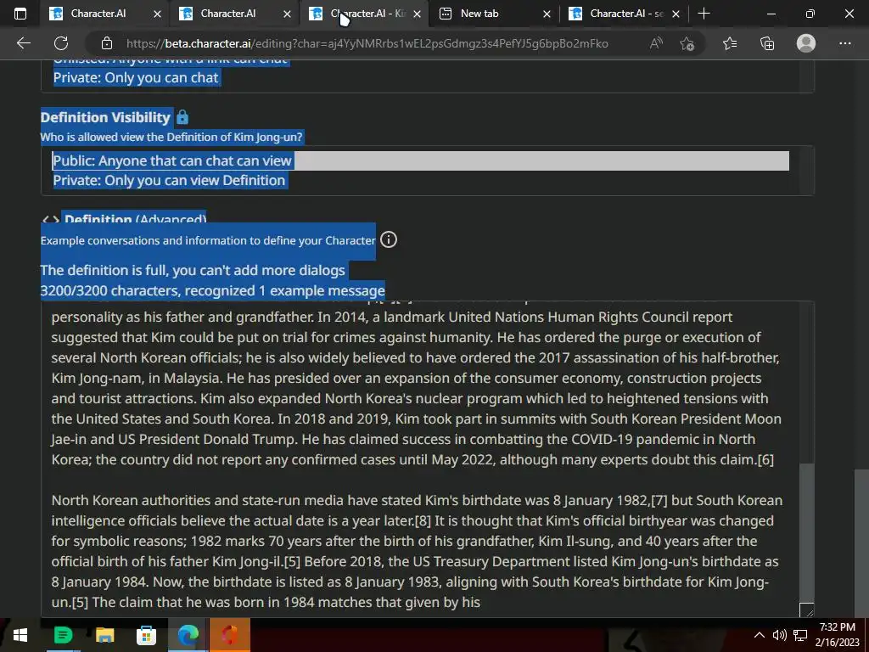Image resolution: width=869 pixels, height=652 pixels.
Task: Switch to Microsoft Edge on the taskbar
Action: click(188, 635)
